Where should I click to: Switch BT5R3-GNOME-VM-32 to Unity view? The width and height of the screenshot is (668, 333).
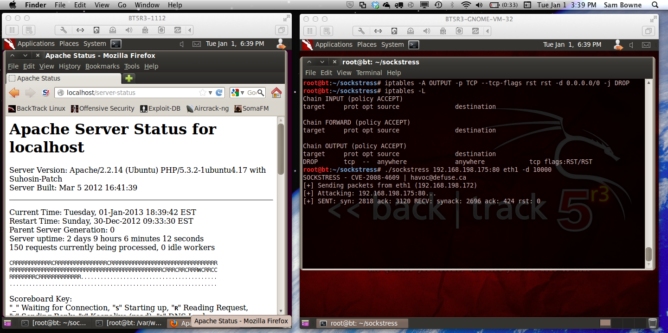[649, 31]
